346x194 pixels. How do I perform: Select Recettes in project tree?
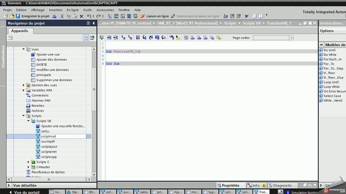38,106
